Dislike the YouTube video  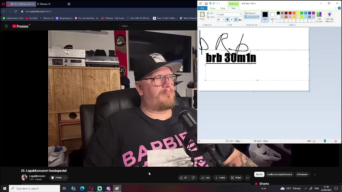(x=193, y=178)
